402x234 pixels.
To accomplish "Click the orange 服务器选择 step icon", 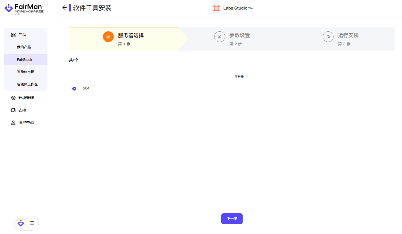I will tap(108, 37).
